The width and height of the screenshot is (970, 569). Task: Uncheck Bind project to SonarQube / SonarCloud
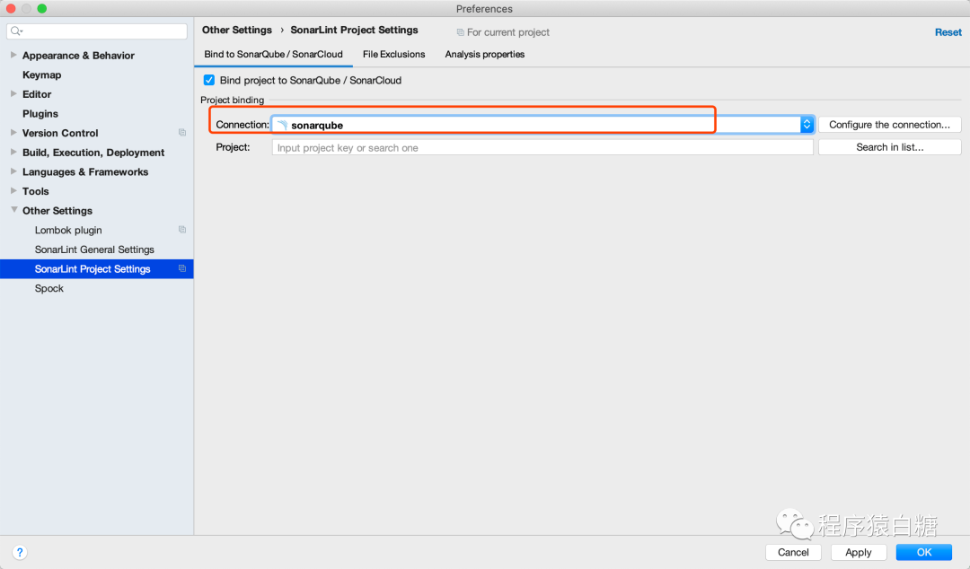(209, 80)
